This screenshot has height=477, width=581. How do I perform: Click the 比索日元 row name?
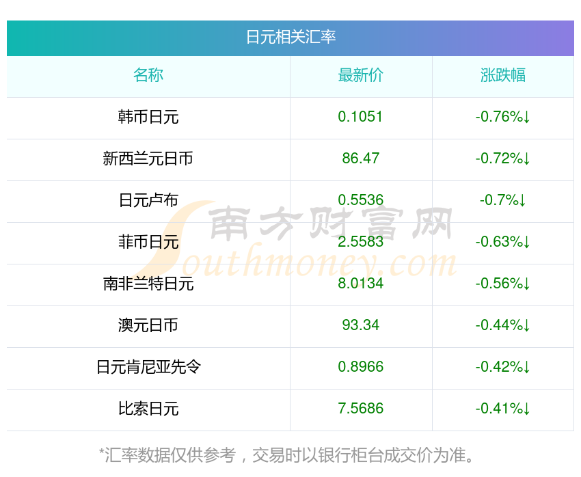tap(148, 409)
